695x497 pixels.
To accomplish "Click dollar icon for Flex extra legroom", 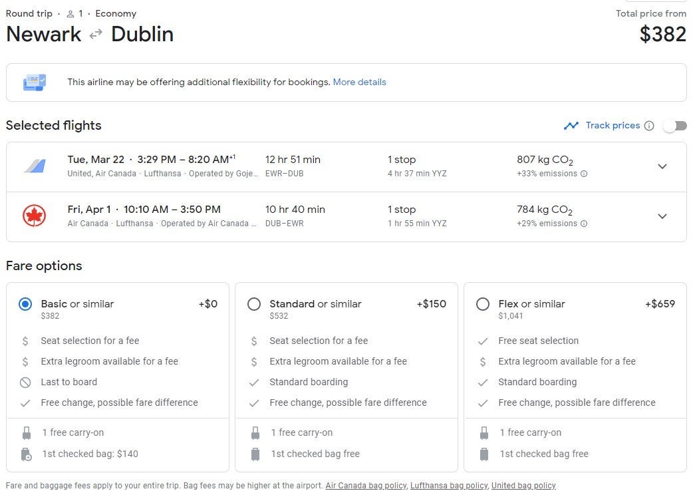I will click(x=483, y=362).
